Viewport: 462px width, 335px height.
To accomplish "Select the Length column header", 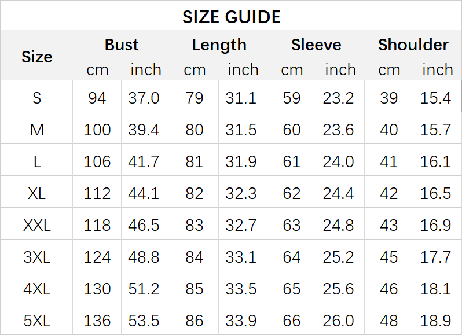I will pos(219,45).
